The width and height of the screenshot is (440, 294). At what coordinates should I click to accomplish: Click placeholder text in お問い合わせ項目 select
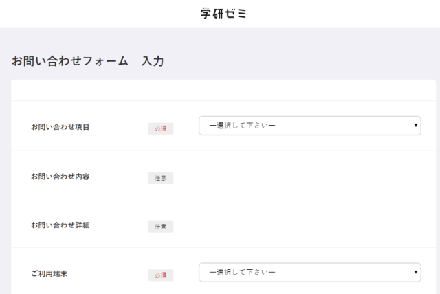(x=247, y=126)
